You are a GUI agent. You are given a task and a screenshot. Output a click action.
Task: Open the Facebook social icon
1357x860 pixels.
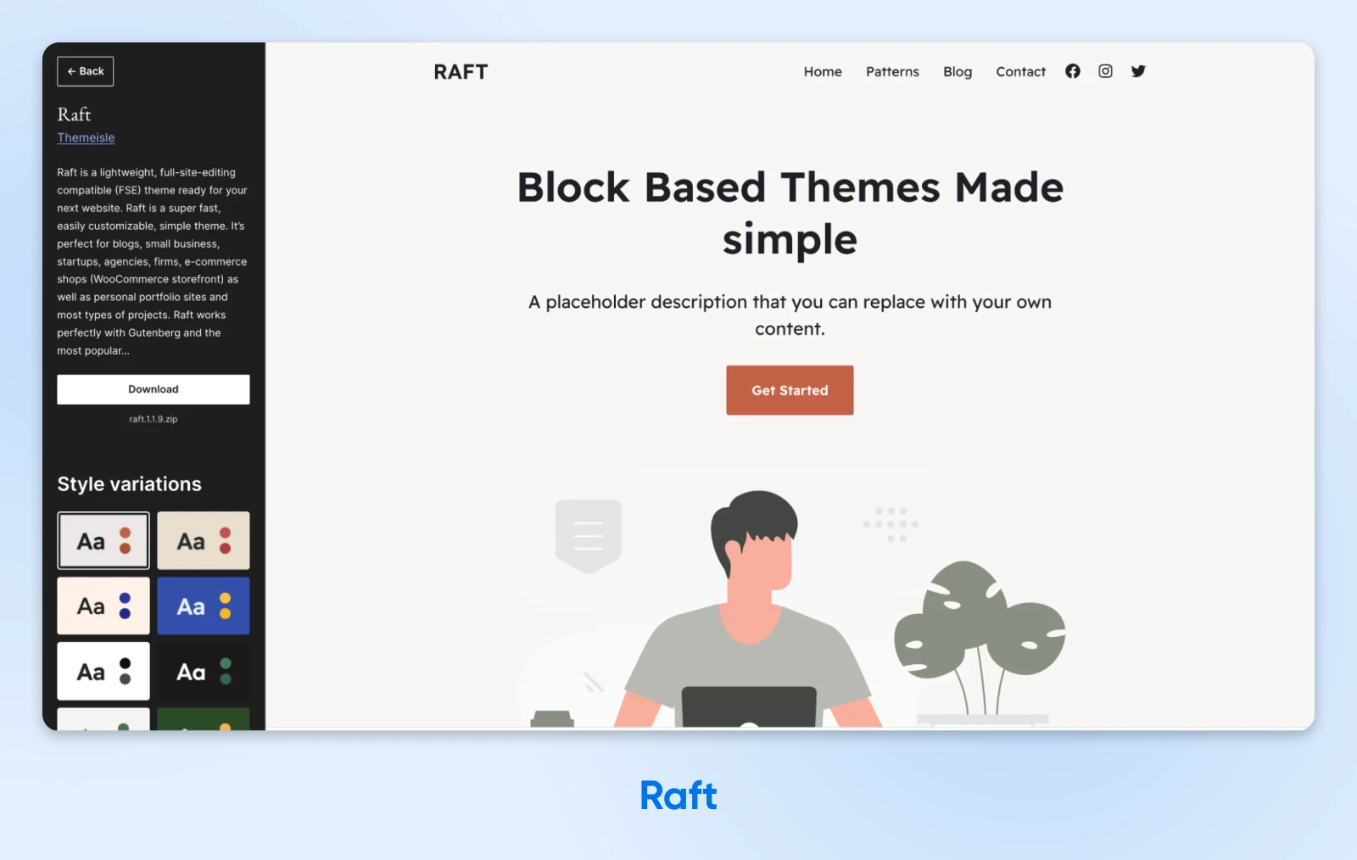click(1073, 71)
